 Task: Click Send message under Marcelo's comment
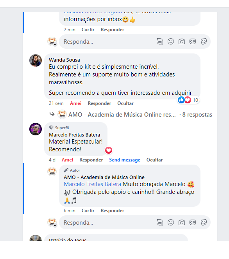pyautogui.click(x=125, y=160)
